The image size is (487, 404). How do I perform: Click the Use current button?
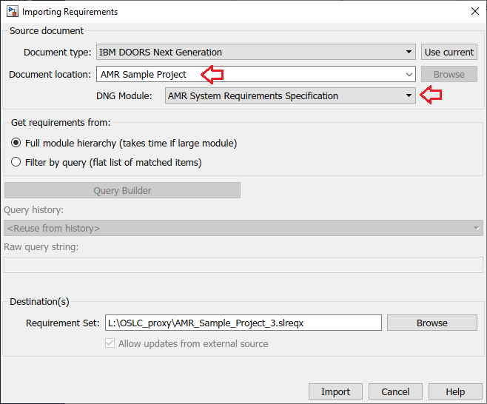pyautogui.click(x=449, y=53)
